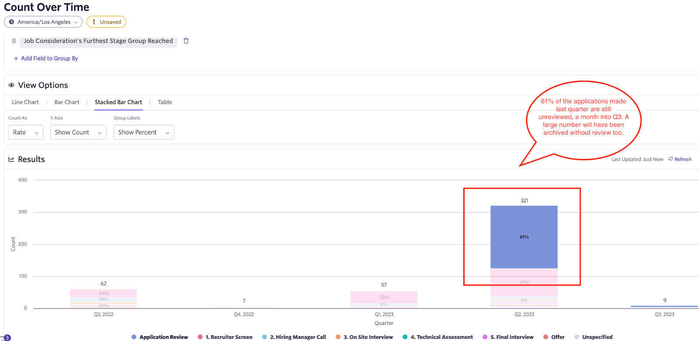Click the Refresh link in Results

(x=682, y=160)
